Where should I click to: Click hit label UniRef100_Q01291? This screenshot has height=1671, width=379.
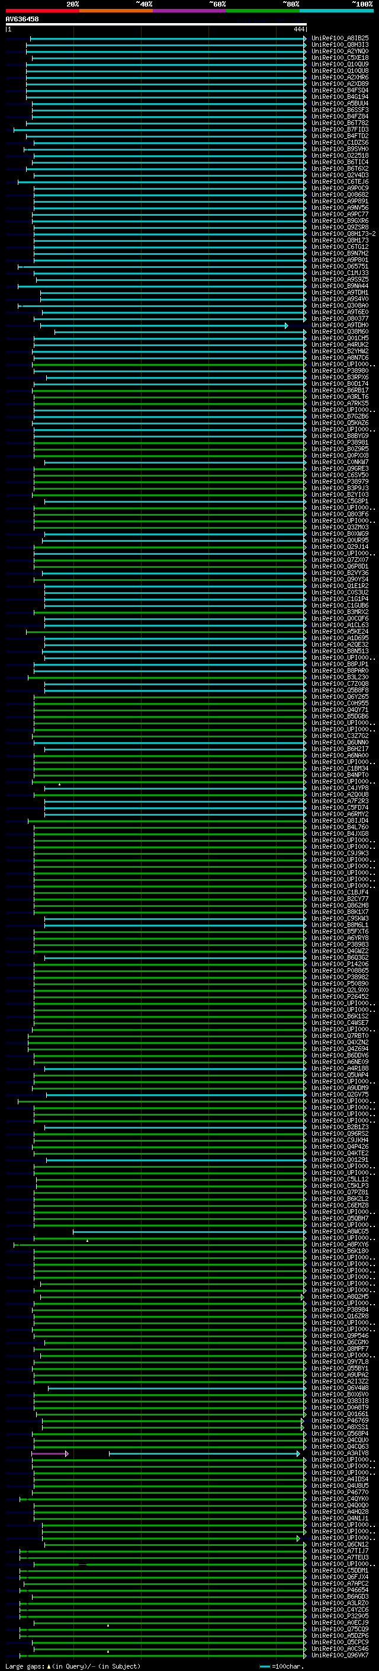click(x=339, y=1160)
